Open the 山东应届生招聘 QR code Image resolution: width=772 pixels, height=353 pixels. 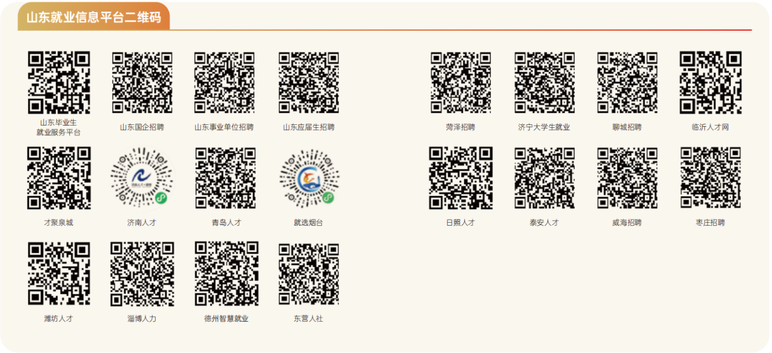point(309,83)
